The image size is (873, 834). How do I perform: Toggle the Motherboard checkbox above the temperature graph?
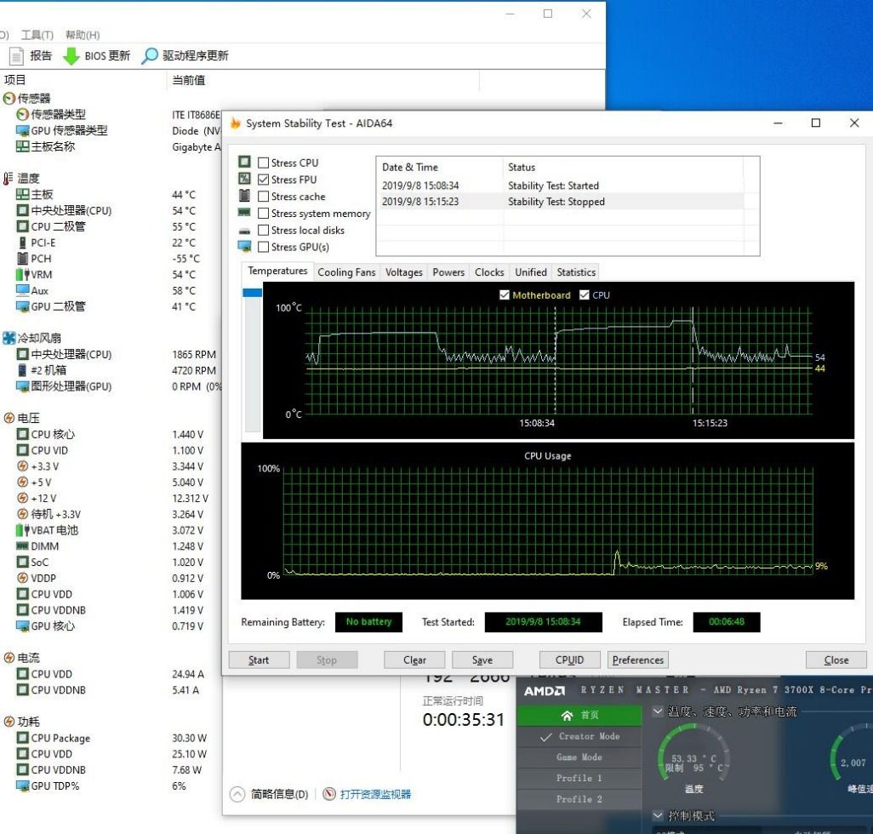pyautogui.click(x=505, y=294)
